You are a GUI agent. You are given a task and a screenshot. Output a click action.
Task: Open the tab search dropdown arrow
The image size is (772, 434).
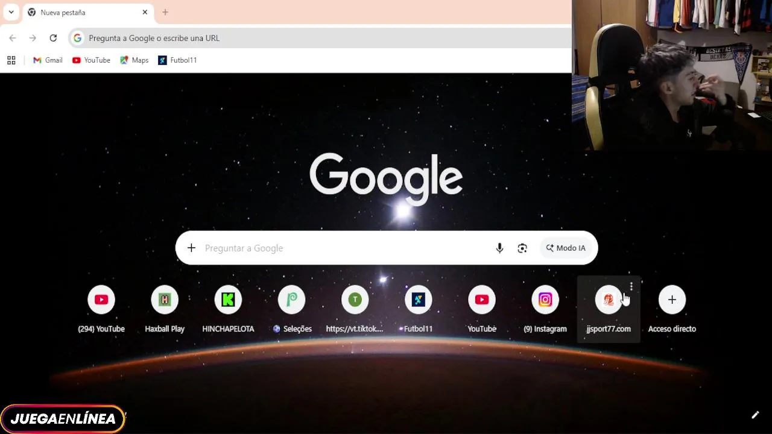(11, 12)
